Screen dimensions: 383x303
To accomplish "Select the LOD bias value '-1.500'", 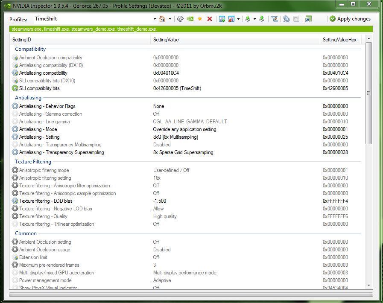I will point(160,201).
